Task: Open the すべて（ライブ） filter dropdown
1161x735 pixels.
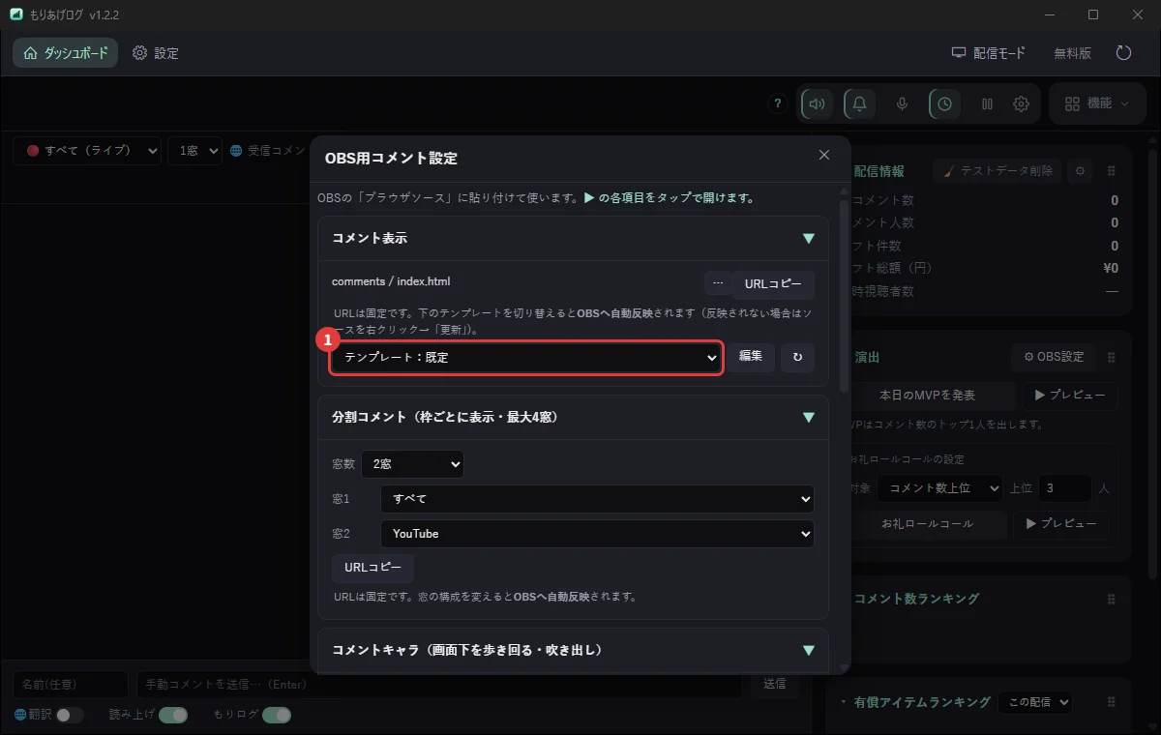Action: [x=86, y=151]
